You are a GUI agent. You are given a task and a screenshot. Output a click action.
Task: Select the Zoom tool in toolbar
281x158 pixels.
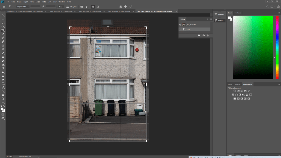coord(3,98)
